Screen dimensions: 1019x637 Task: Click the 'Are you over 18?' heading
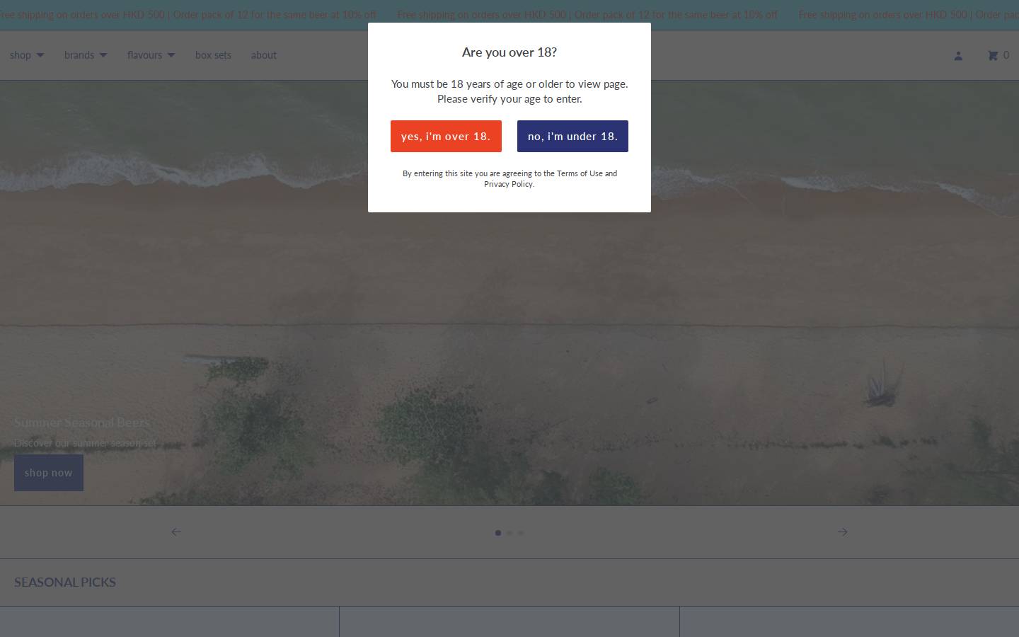pos(509,52)
